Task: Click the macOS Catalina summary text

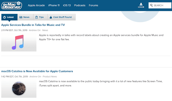Action: point(101,84)
